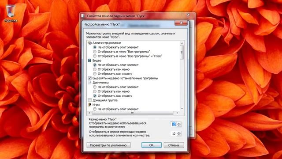Click the Отмена button
Viewport: 282px width, 159px height.
point(174,145)
